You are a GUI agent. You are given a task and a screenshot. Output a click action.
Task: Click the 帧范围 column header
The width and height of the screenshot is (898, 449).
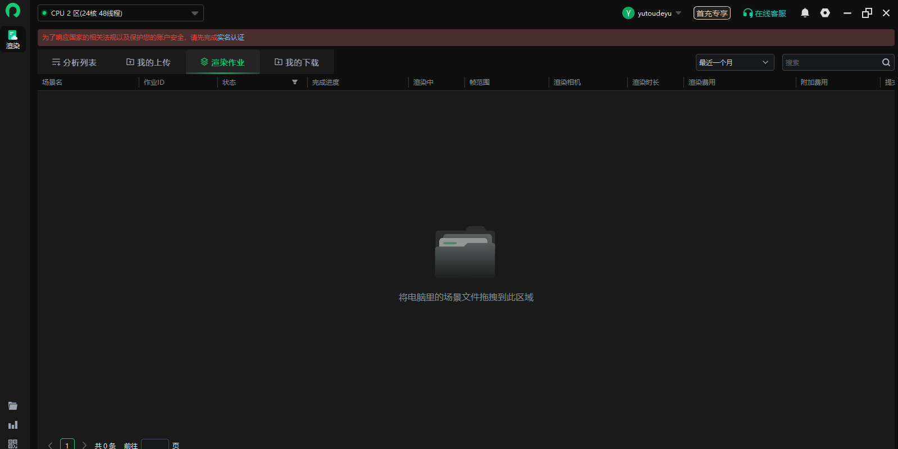click(x=480, y=82)
